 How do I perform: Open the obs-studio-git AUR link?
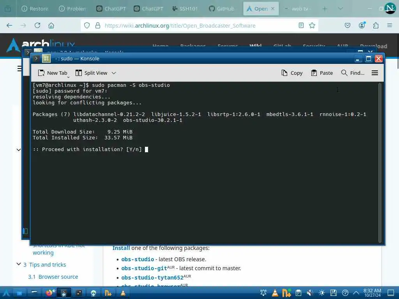coord(144,268)
